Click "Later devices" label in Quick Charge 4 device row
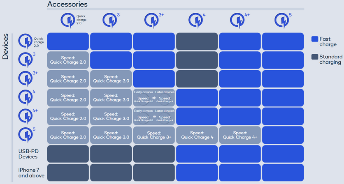 click(x=165, y=92)
